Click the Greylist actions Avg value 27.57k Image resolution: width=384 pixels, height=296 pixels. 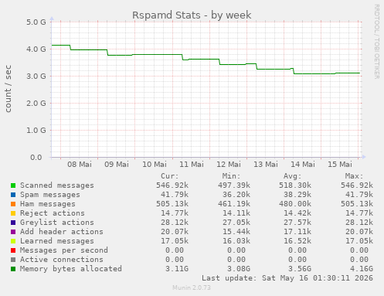point(297,223)
